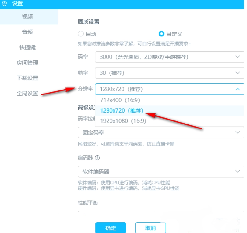Open the 码率 bitrate dropdown
The height and width of the screenshot is (233, 247).
point(169,57)
